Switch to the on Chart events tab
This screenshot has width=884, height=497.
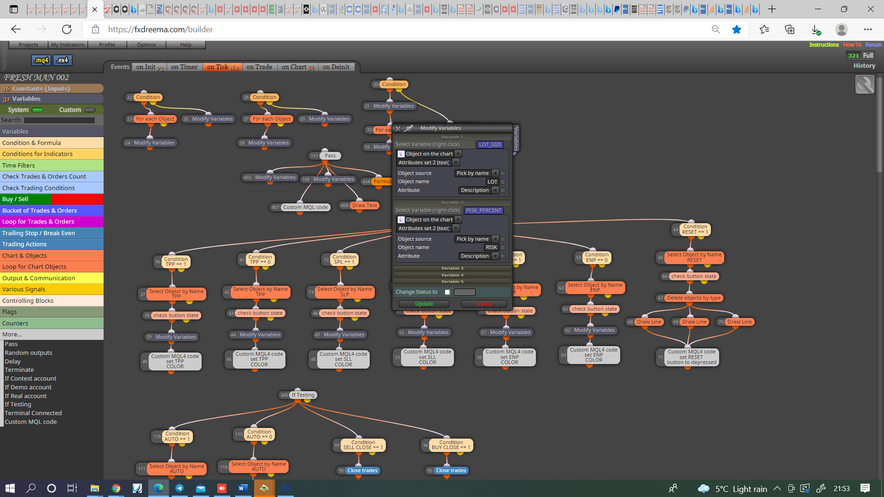coord(298,67)
